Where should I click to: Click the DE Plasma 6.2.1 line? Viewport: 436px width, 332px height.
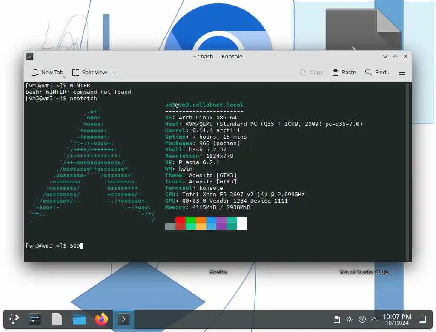click(x=192, y=163)
